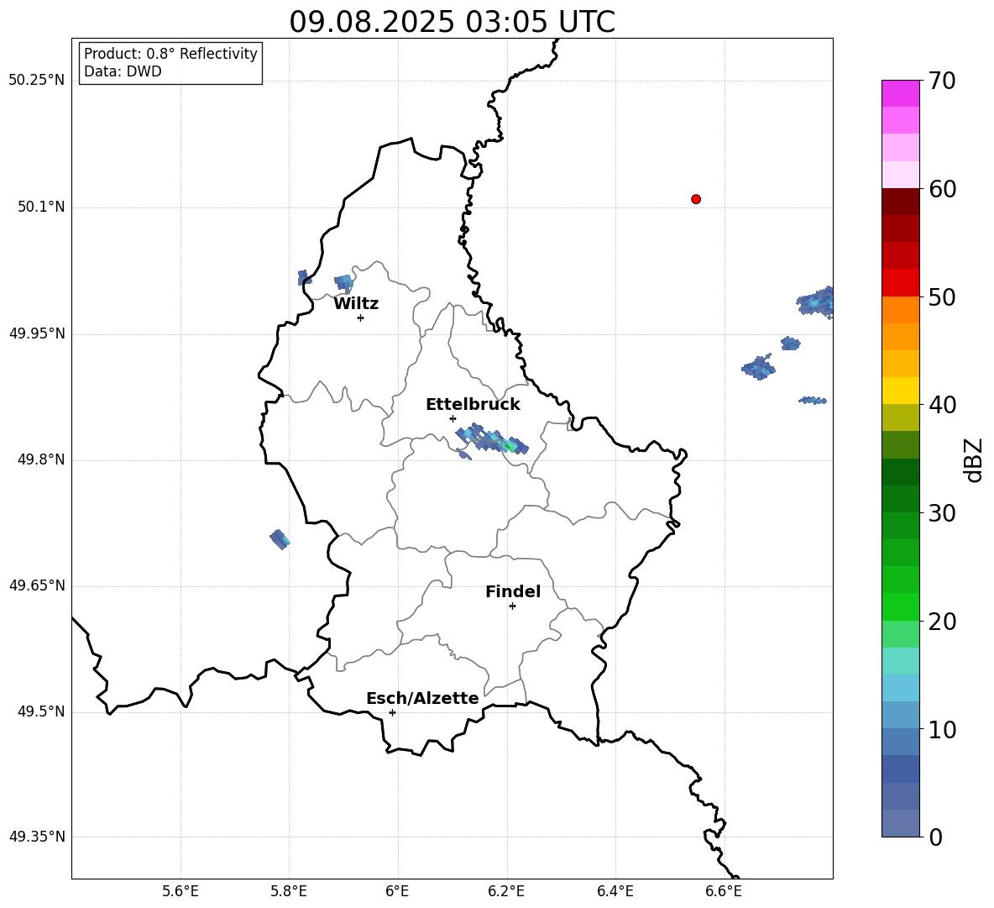The width and height of the screenshot is (994, 908).
Task: Click the 6.2°E longitude label
Action: (506, 891)
